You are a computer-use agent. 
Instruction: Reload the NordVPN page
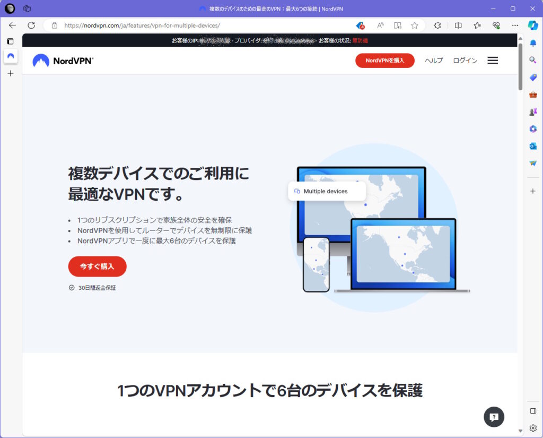pos(31,25)
